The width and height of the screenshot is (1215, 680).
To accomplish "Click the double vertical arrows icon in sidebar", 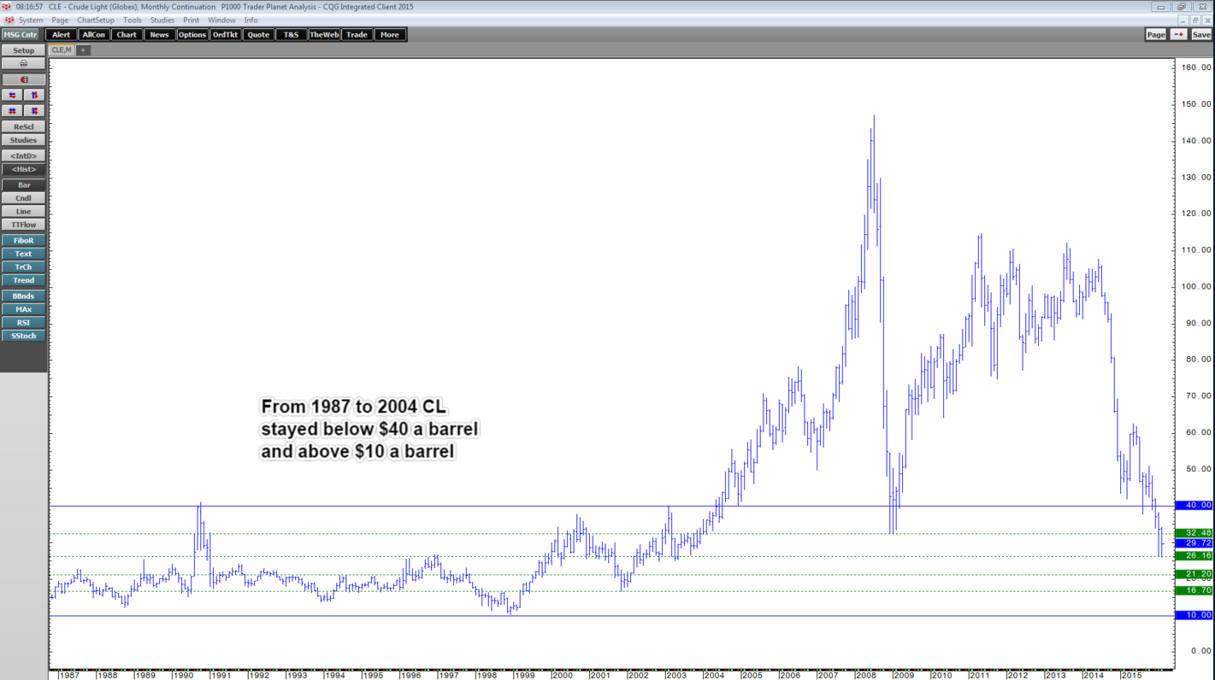I will point(34,111).
